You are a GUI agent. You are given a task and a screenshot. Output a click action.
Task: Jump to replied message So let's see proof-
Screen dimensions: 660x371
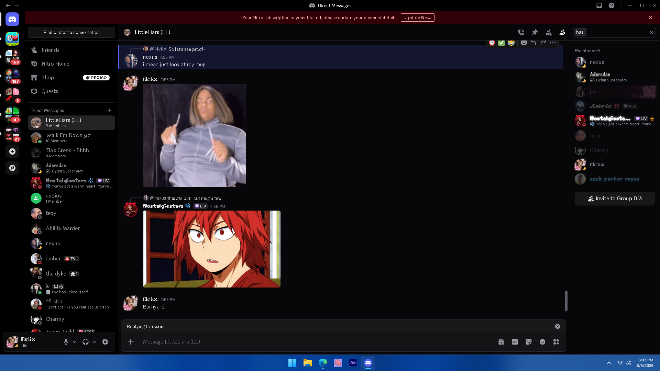pos(187,49)
